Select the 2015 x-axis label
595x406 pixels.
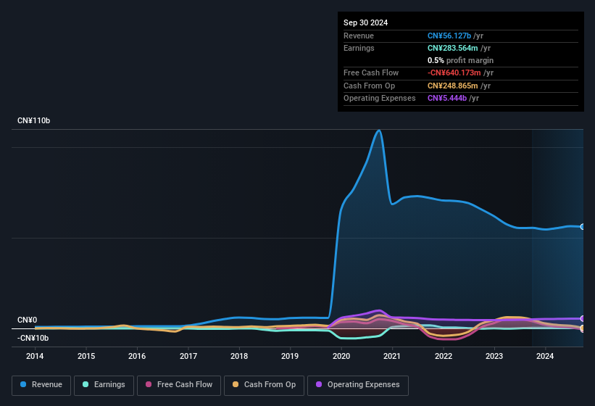[x=86, y=356]
